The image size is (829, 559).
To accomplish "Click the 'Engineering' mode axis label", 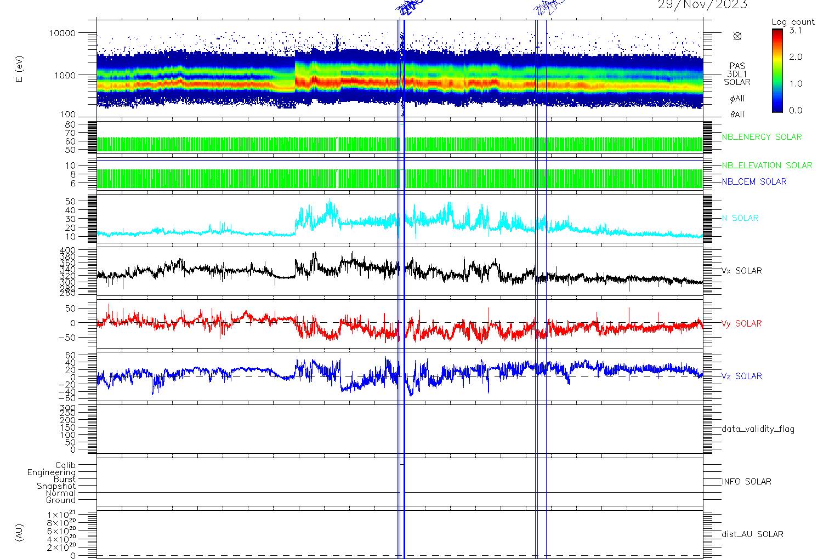I will click(x=52, y=472).
